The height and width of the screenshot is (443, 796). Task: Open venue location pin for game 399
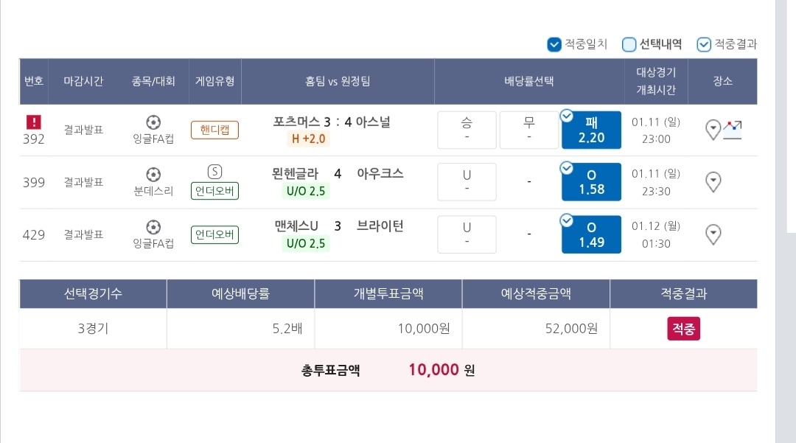coord(713,181)
